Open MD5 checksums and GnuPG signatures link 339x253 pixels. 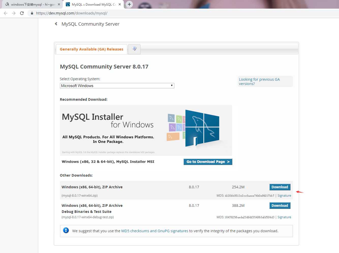pyautogui.click(x=155, y=231)
